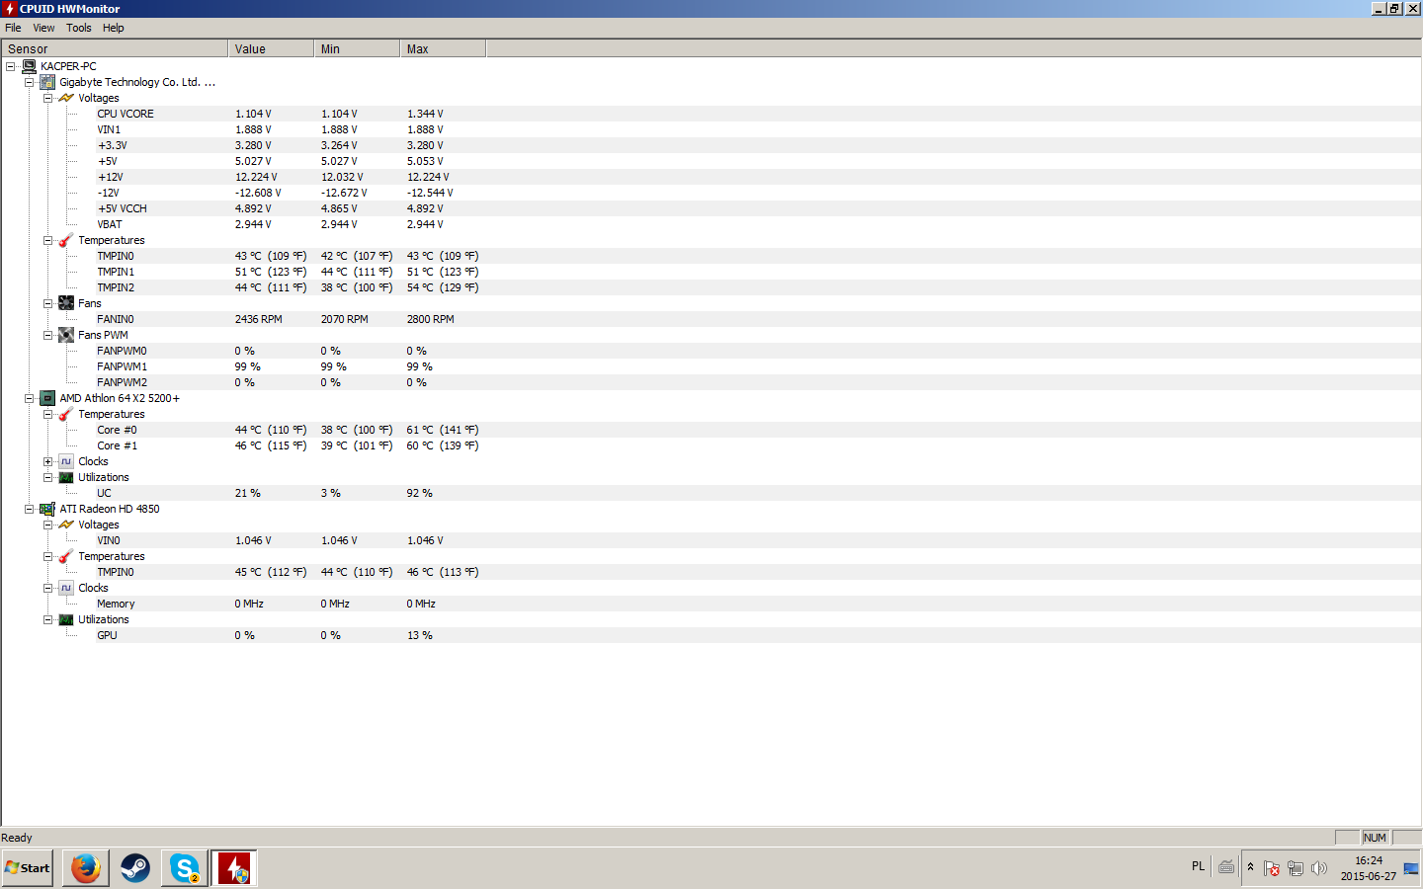
Task: Open the Action Center flag icon
Action: [1272, 868]
